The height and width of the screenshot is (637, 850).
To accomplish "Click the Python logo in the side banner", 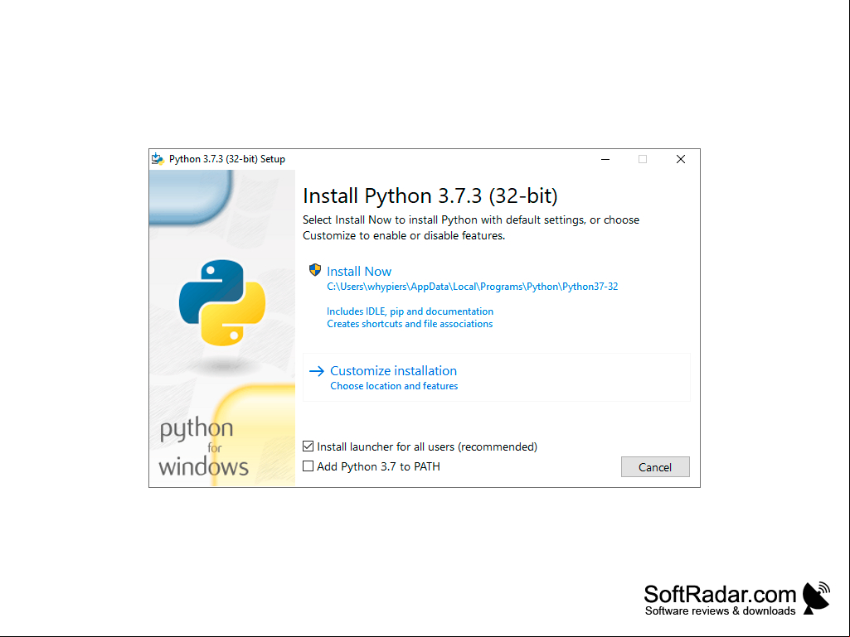I will [x=222, y=302].
